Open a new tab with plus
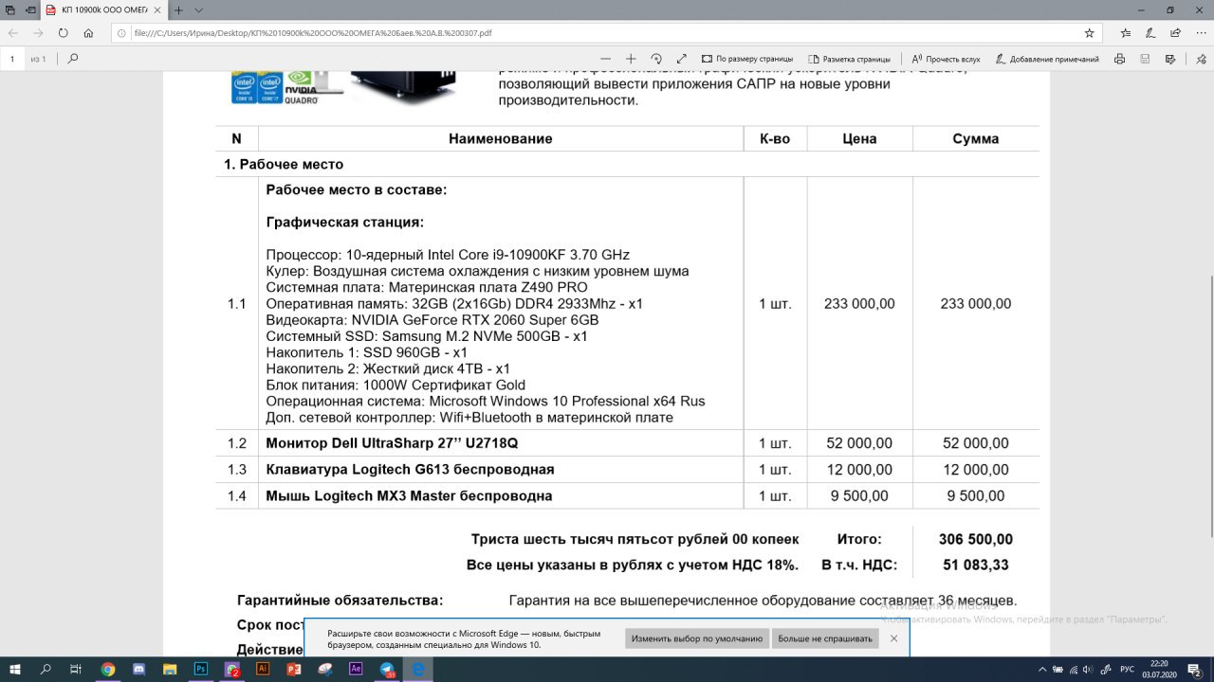 point(178,9)
